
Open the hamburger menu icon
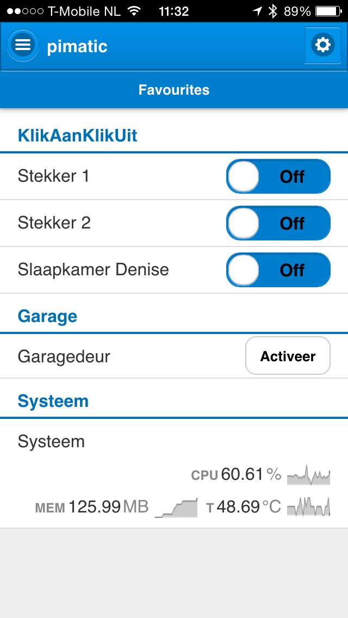tap(23, 46)
